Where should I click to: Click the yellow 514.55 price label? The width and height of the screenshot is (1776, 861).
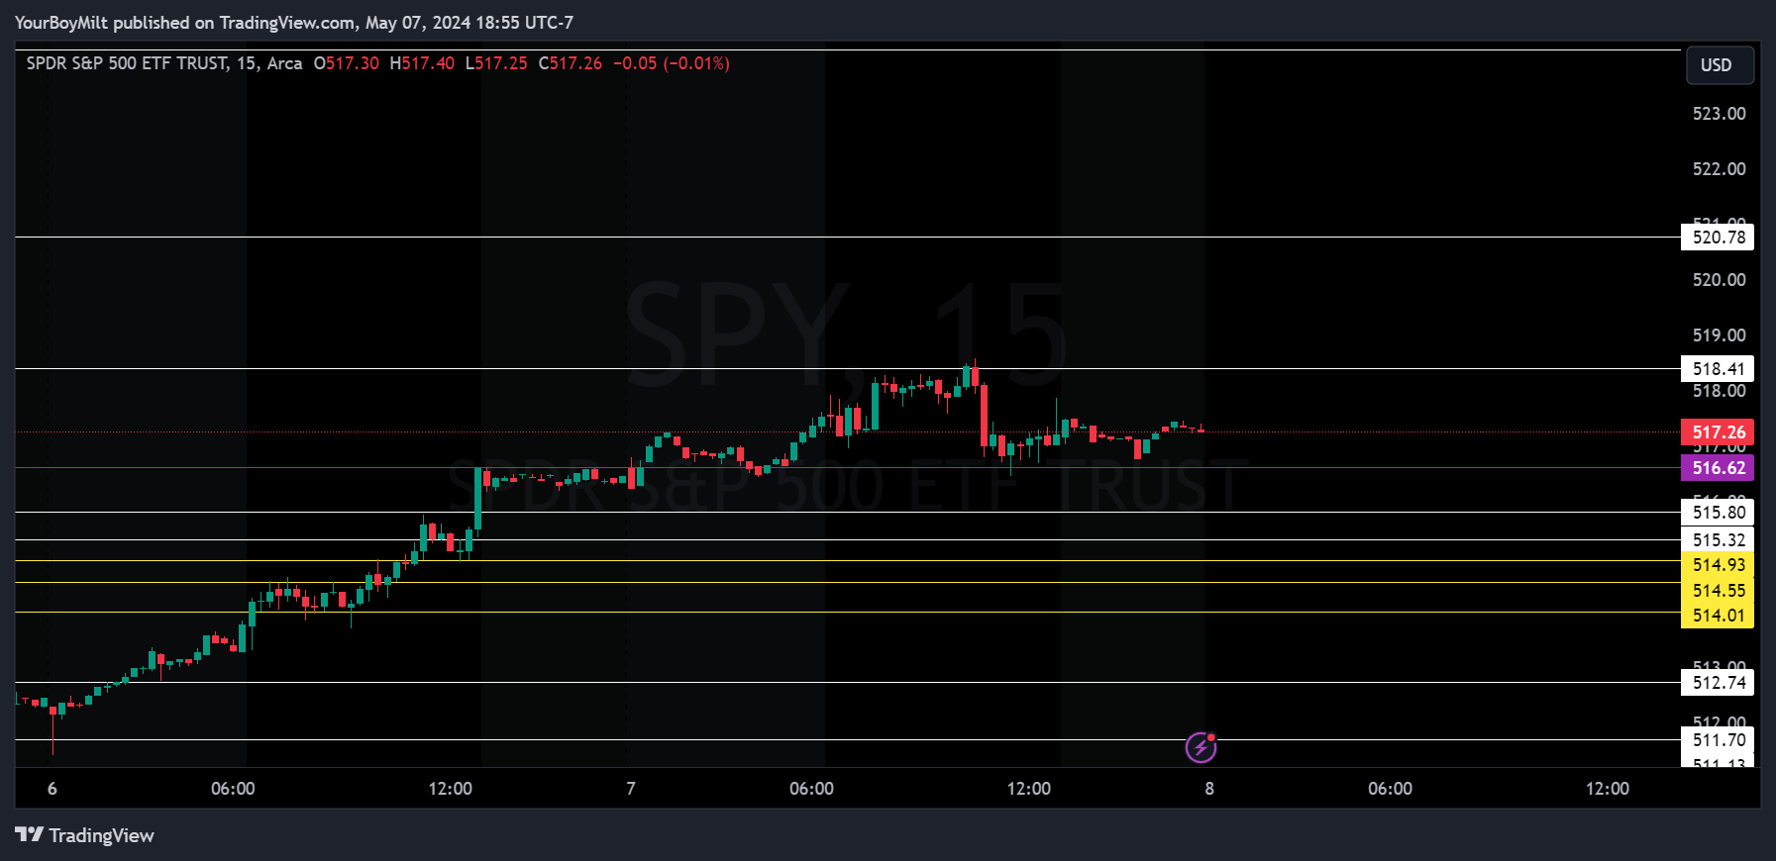[x=1718, y=591]
